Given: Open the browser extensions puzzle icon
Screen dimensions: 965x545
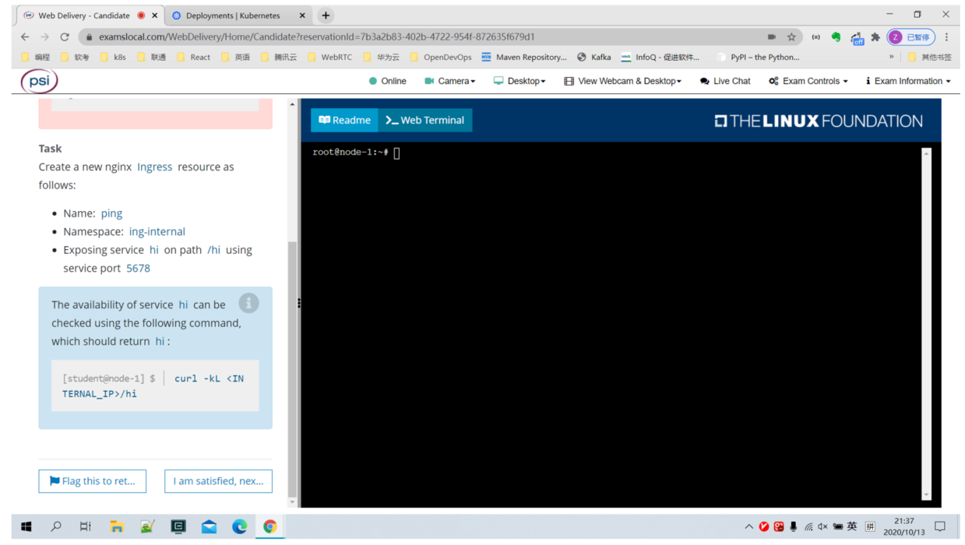Looking at the screenshot, I should click(875, 37).
